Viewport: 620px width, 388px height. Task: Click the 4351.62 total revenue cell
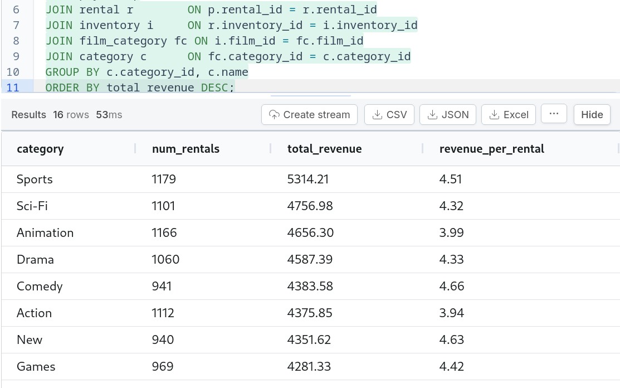click(x=309, y=339)
